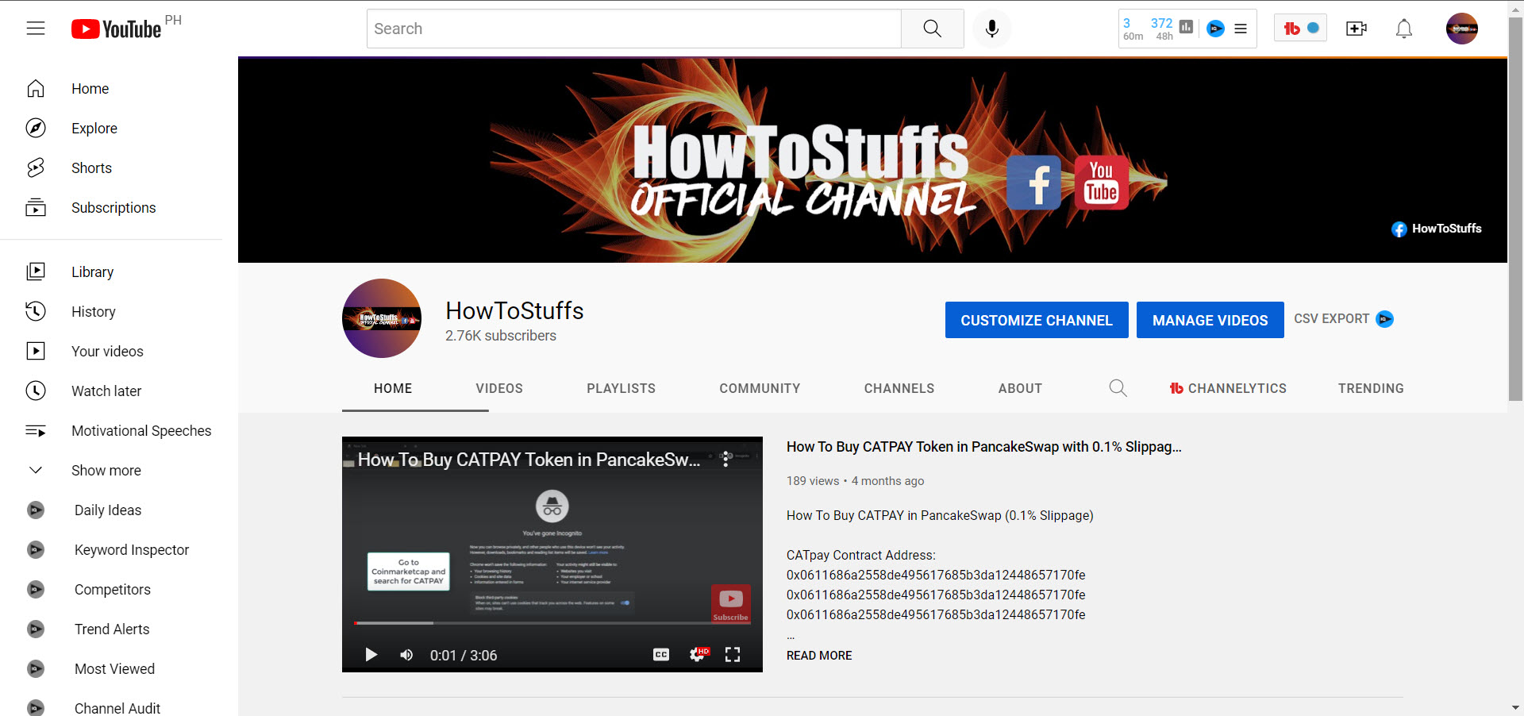Play the featured CATPAY video
This screenshot has width=1524, height=716.
pos(371,655)
